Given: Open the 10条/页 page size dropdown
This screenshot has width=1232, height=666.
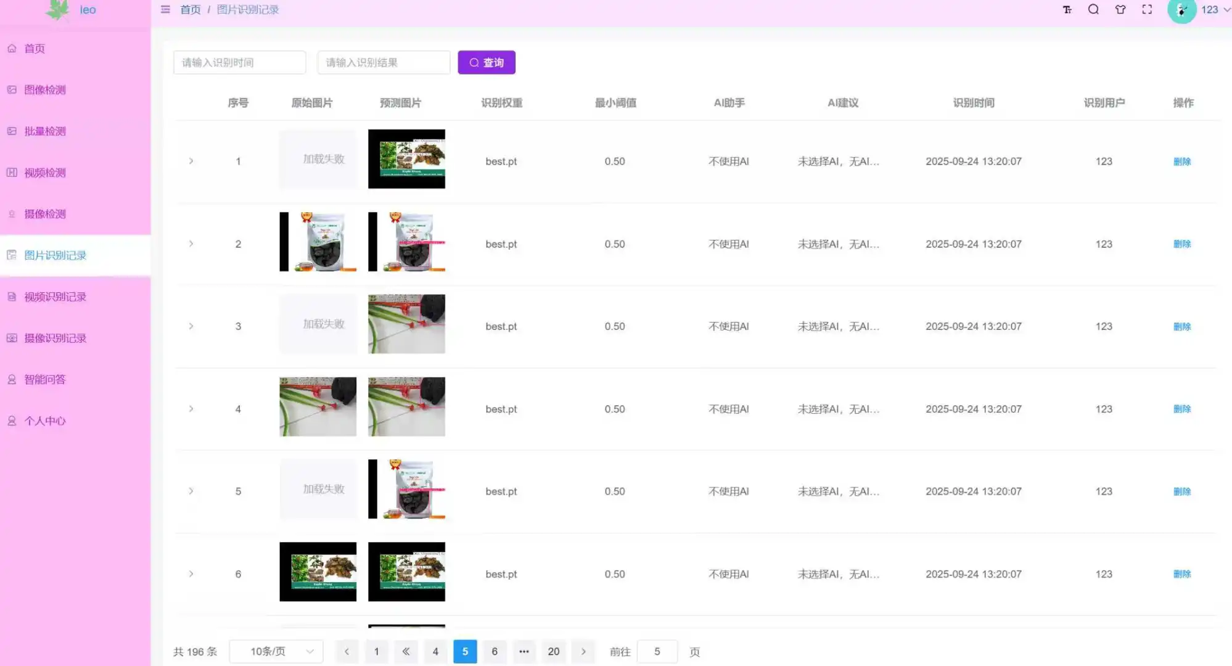Looking at the screenshot, I should click(276, 651).
